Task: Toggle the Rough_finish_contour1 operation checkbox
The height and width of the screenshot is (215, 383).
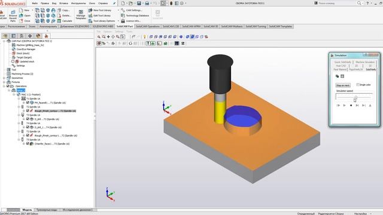Action: click(28, 136)
